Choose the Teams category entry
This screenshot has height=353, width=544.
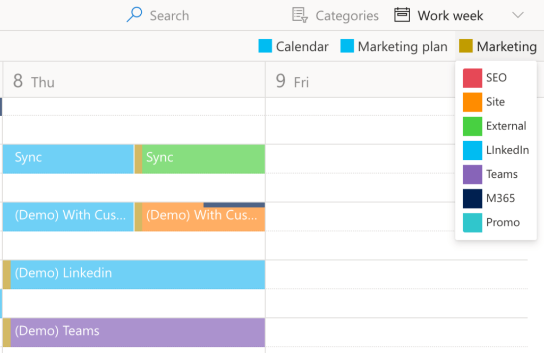pyautogui.click(x=499, y=174)
